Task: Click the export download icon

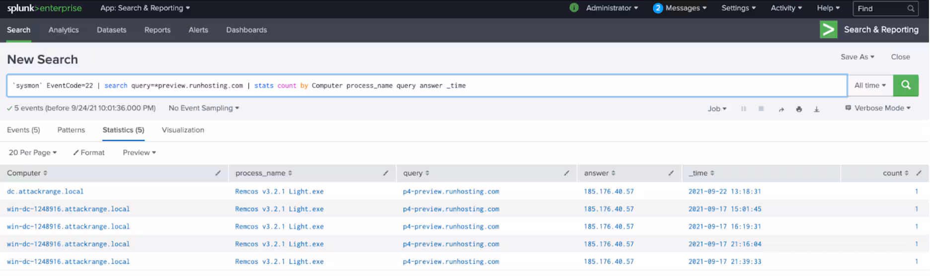Action: click(x=816, y=109)
